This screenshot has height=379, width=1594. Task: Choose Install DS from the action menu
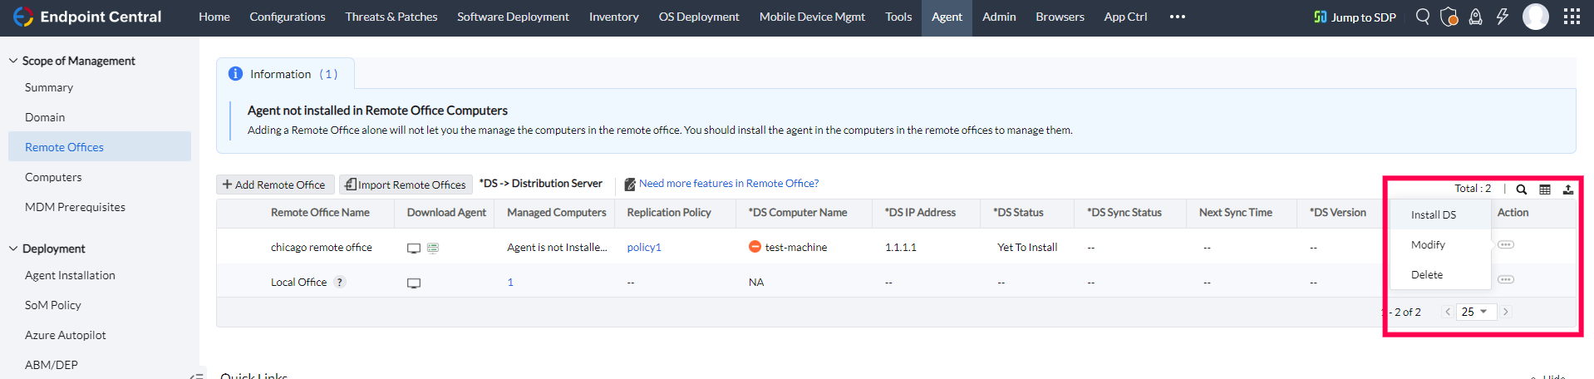1433,214
